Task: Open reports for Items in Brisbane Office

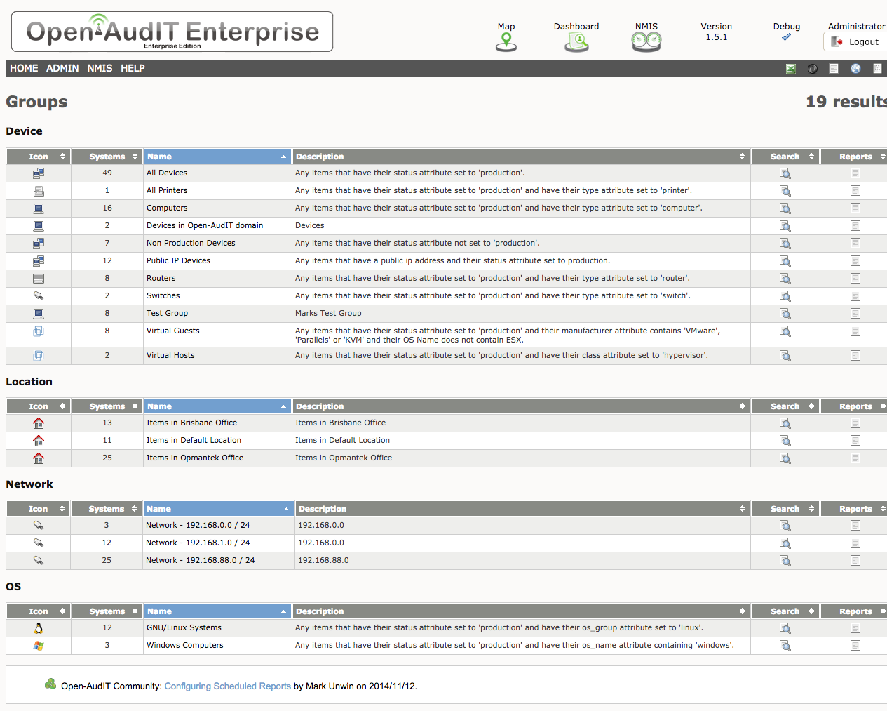Action: [855, 423]
